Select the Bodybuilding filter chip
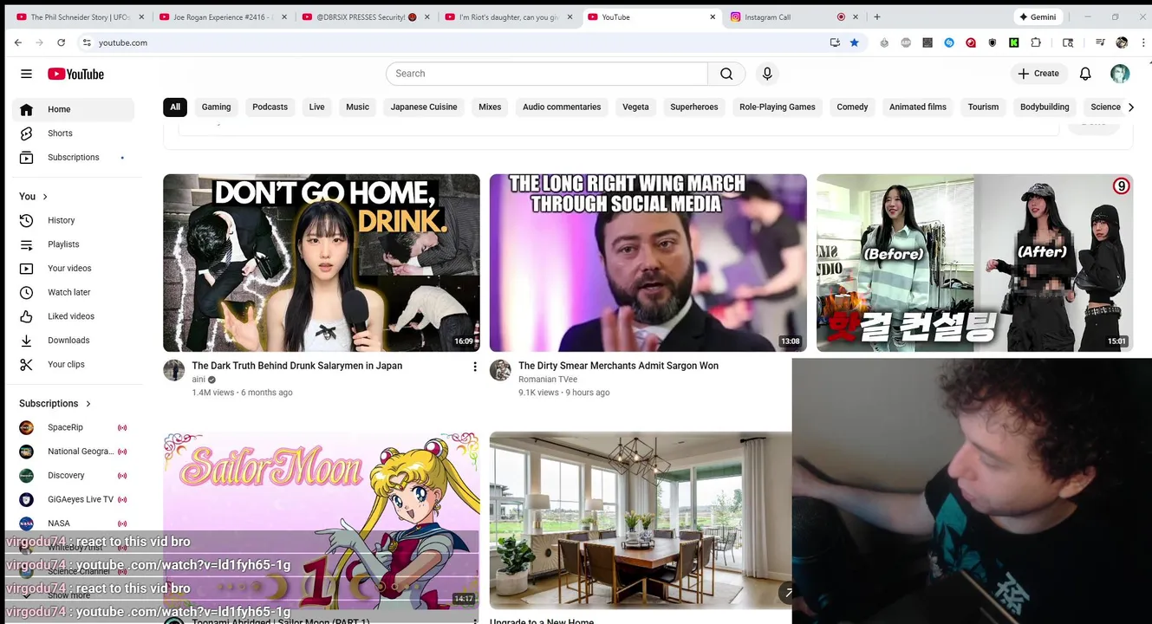This screenshot has height=624, width=1152. (x=1045, y=107)
